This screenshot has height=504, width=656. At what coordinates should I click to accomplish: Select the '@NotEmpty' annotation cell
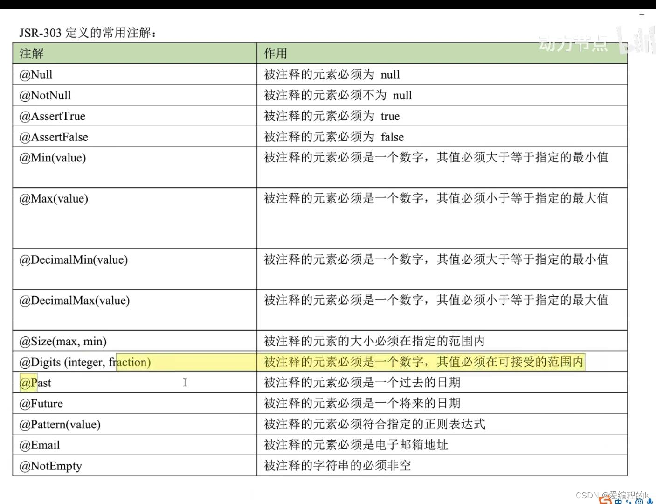click(134, 466)
